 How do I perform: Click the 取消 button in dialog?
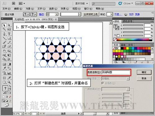[x=144, y=78]
